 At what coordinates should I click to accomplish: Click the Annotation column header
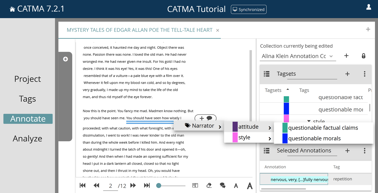pos(275,167)
